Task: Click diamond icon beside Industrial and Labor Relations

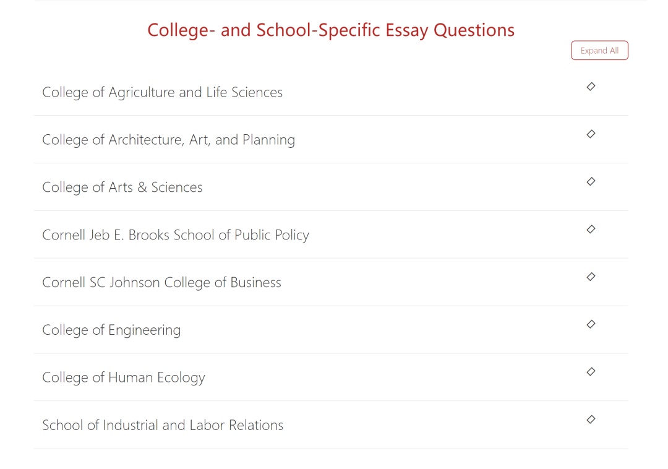Action: point(591,420)
